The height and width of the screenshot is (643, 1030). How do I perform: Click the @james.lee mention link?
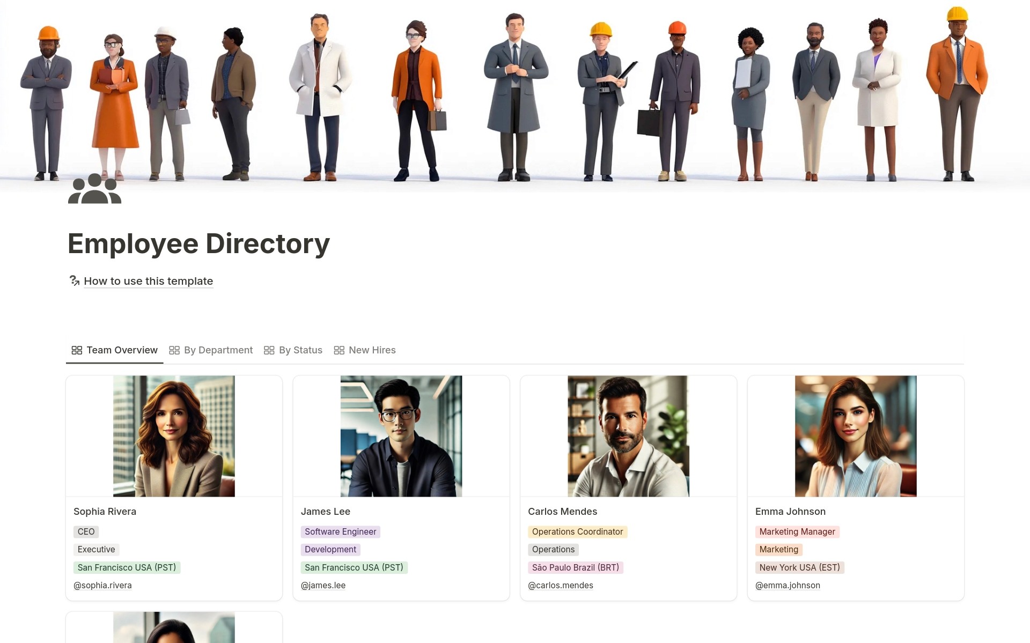click(x=323, y=585)
